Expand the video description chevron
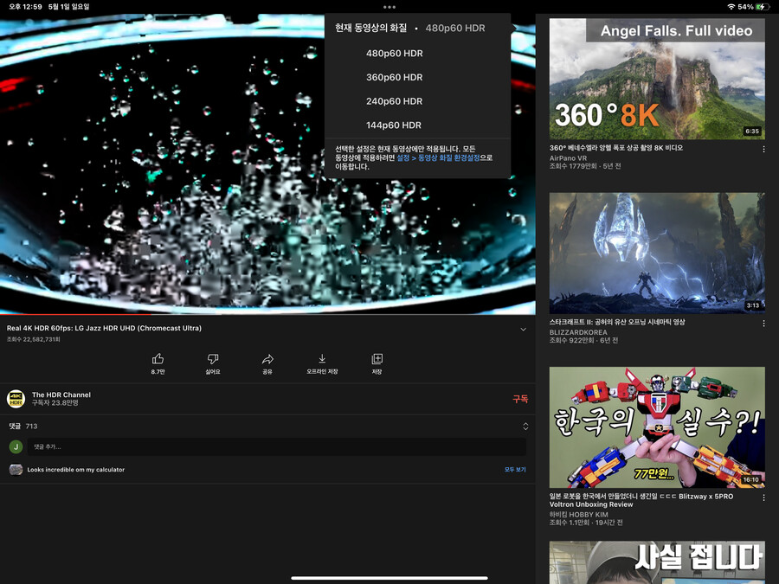This screenshot has width=779, height=584. point(523,330)
